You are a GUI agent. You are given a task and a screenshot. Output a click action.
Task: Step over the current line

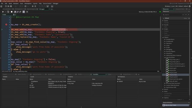point(18,12)
